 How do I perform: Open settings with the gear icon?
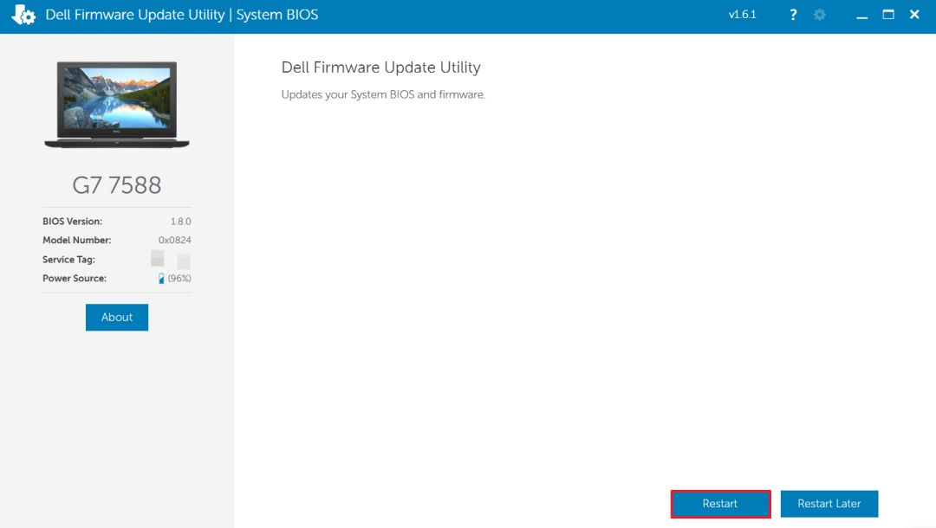click(x=820, y=15)
